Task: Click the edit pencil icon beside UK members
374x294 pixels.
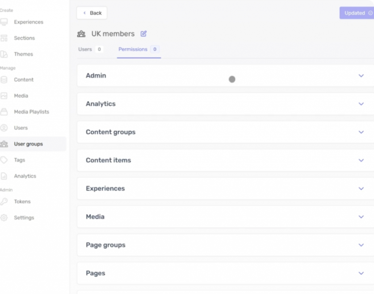Action: coord(144,34)
